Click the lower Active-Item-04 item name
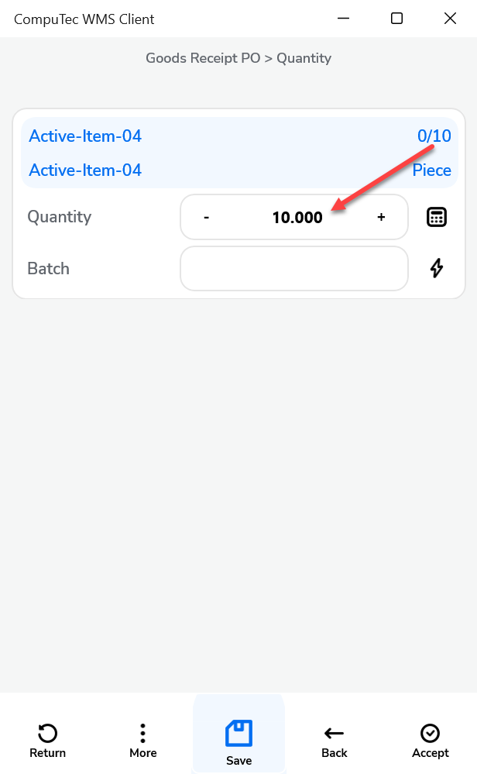This screenshot has height=774, width=477. (x=85, y=170)
